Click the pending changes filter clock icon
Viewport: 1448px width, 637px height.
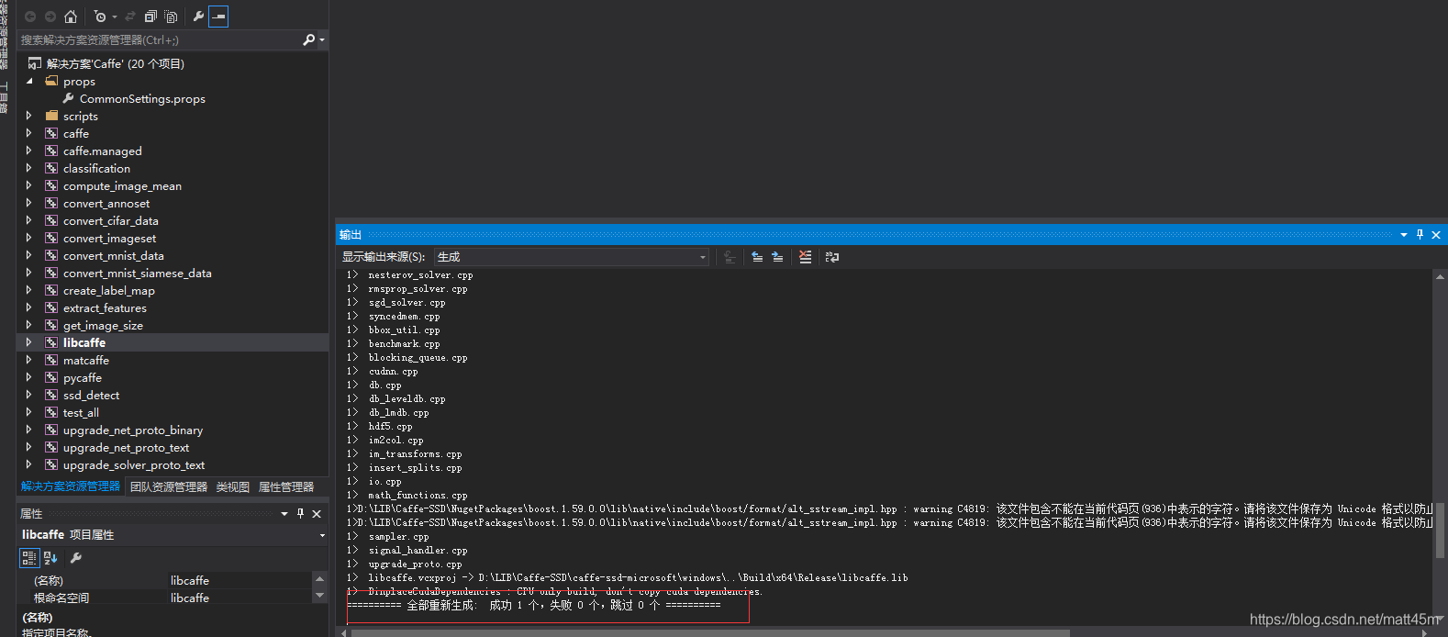pos(100,17)
